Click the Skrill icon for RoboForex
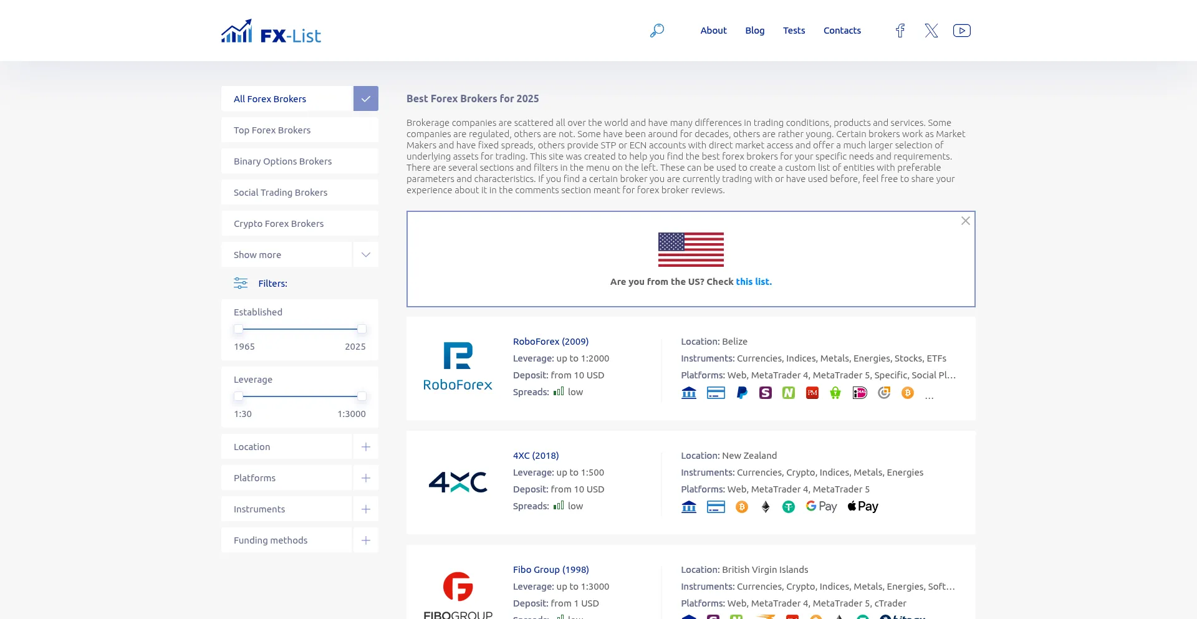The height and width of the screenshot is (619, 1197). pyautogui.click(x=765, y=393)
